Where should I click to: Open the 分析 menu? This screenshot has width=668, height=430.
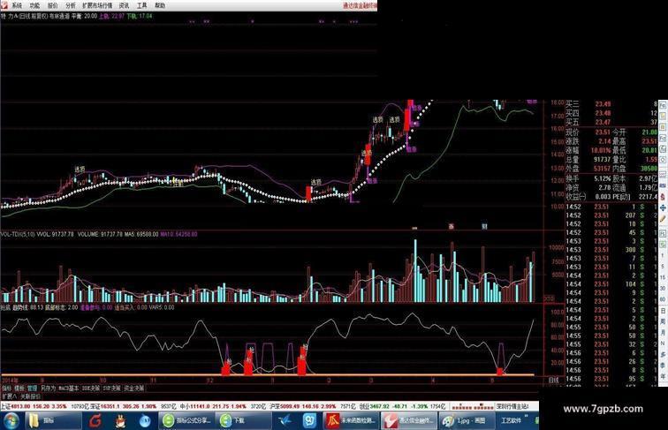[x=71, y=5]
